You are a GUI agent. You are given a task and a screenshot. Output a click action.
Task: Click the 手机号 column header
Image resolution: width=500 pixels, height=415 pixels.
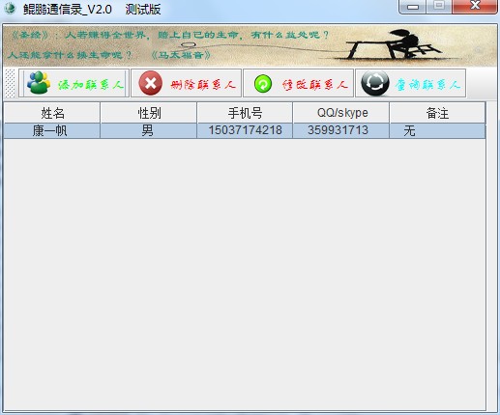click(245, 113)
